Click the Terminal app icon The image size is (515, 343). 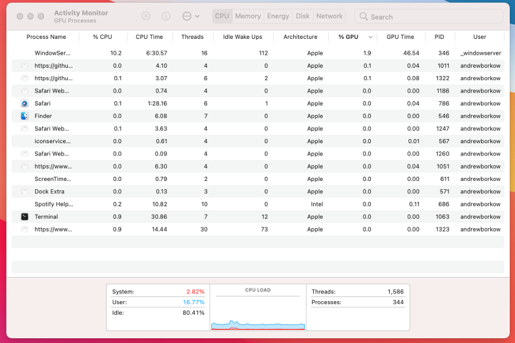[25, 216]
